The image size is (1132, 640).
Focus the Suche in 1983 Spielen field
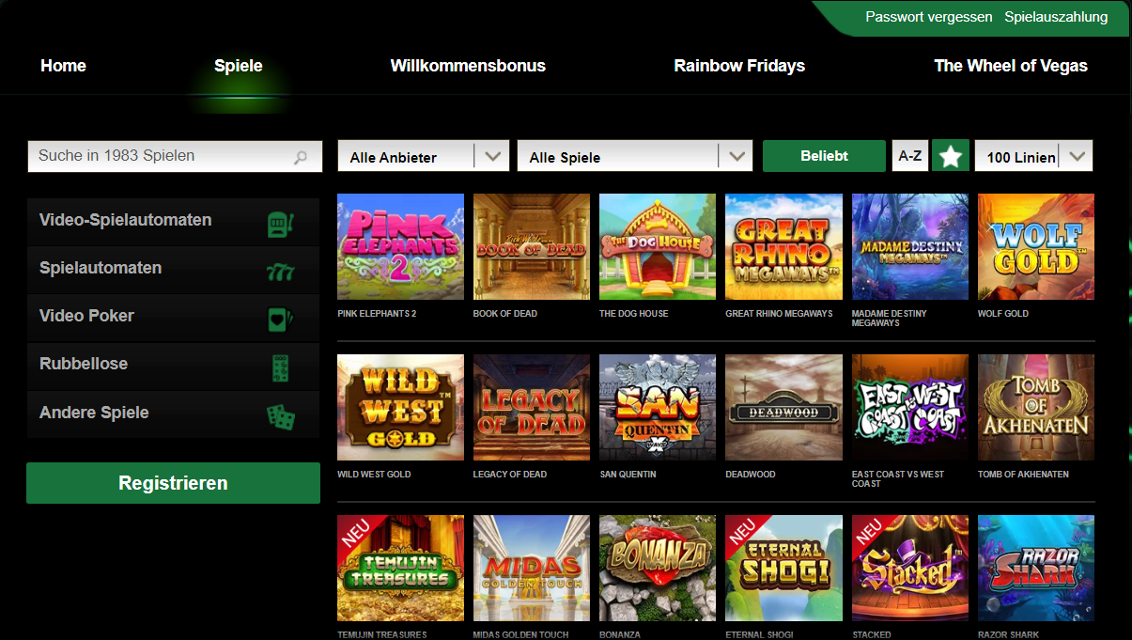(x=175, y=156)
